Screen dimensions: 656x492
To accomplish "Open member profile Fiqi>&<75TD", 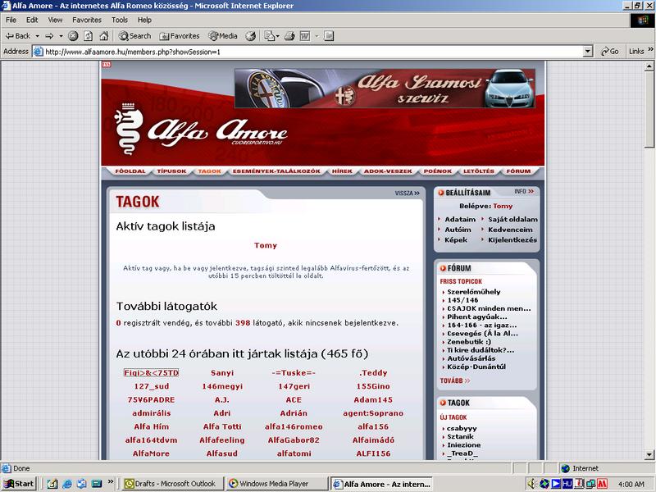I will point(151,373).
